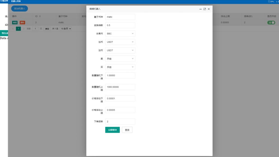The width and height of the screenshot is (279, 157).
Task: Change the 10条/页 page size selector
Action: click(x=66, y=29)
